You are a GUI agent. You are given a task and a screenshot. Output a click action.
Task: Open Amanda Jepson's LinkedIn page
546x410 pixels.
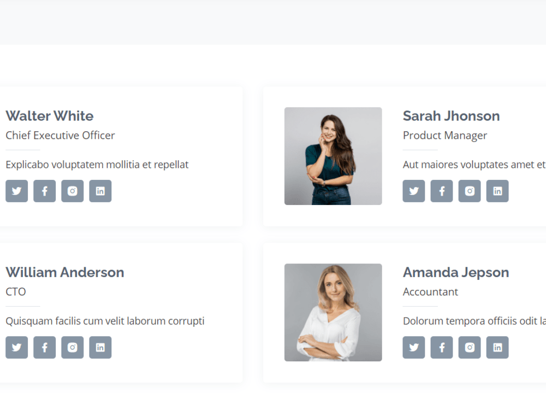[497, 347]
